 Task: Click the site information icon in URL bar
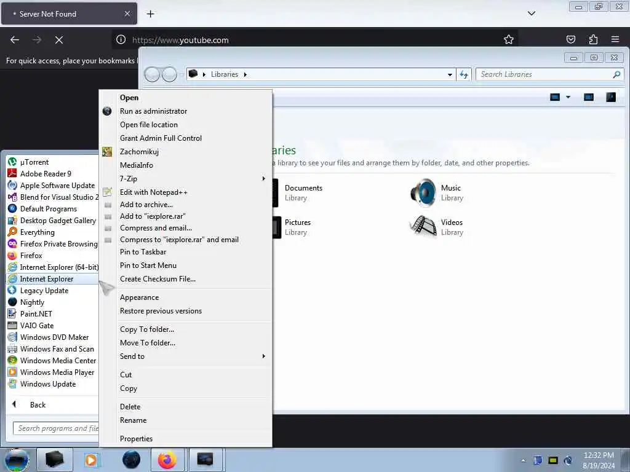pyautogui.click(x=121, y=39)
